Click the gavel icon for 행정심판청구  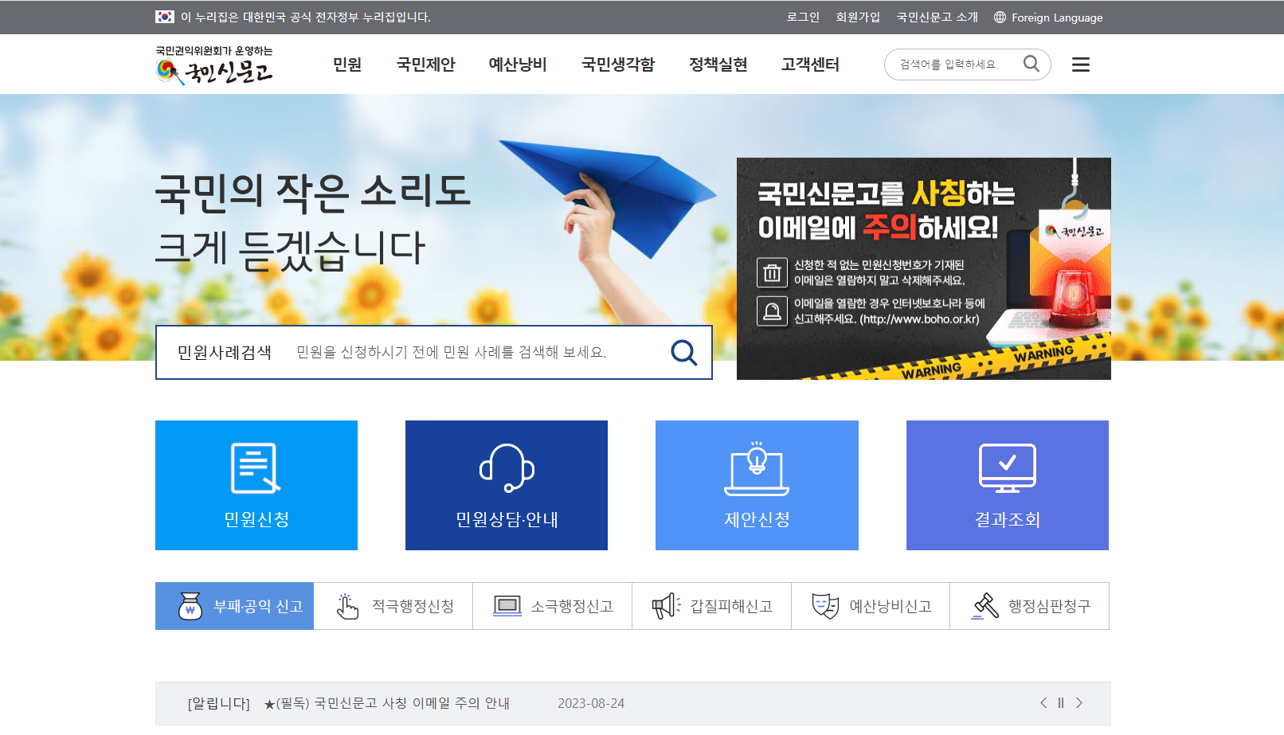point(985,606)
